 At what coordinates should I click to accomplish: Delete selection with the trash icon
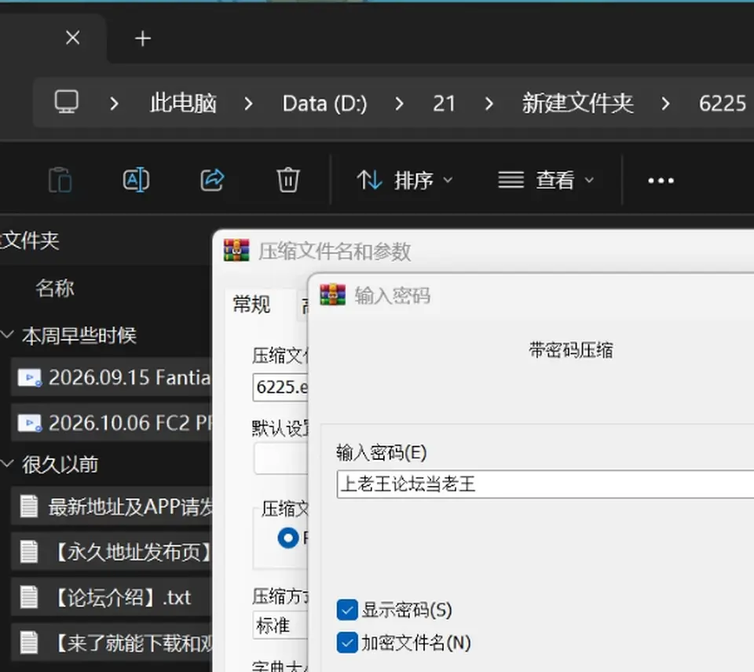288,181
